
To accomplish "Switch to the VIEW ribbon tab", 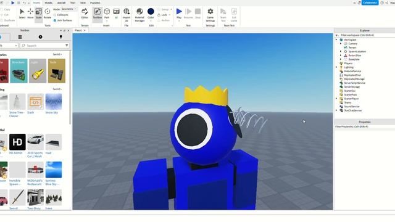I will (x=83, y=2).
